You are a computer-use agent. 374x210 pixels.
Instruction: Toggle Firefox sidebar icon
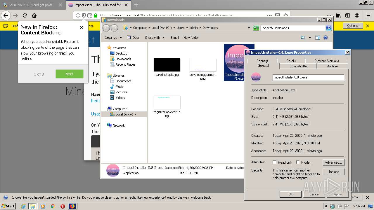pyautogui.click(x=348, y=15)
